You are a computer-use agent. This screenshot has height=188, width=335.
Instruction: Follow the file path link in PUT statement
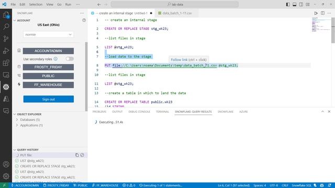pos(164,65)
